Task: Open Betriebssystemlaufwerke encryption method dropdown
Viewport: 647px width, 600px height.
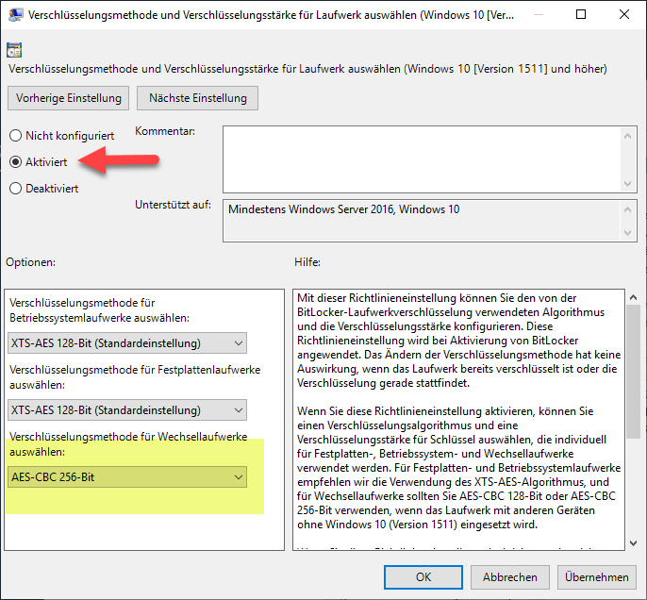Action: (x=127, y=342)
